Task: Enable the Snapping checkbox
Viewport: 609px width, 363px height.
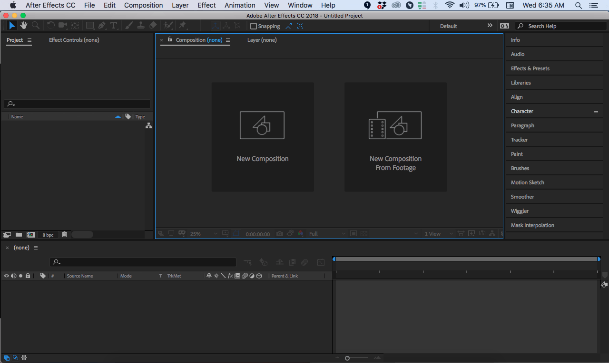Action: point(253,26)
